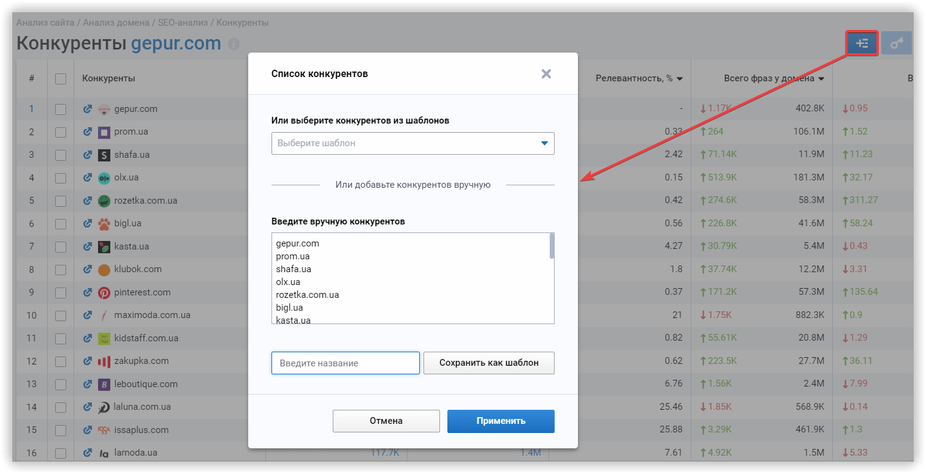Click the Введите название input field
This screenshot has width=926, height=474.
[346, 363]
